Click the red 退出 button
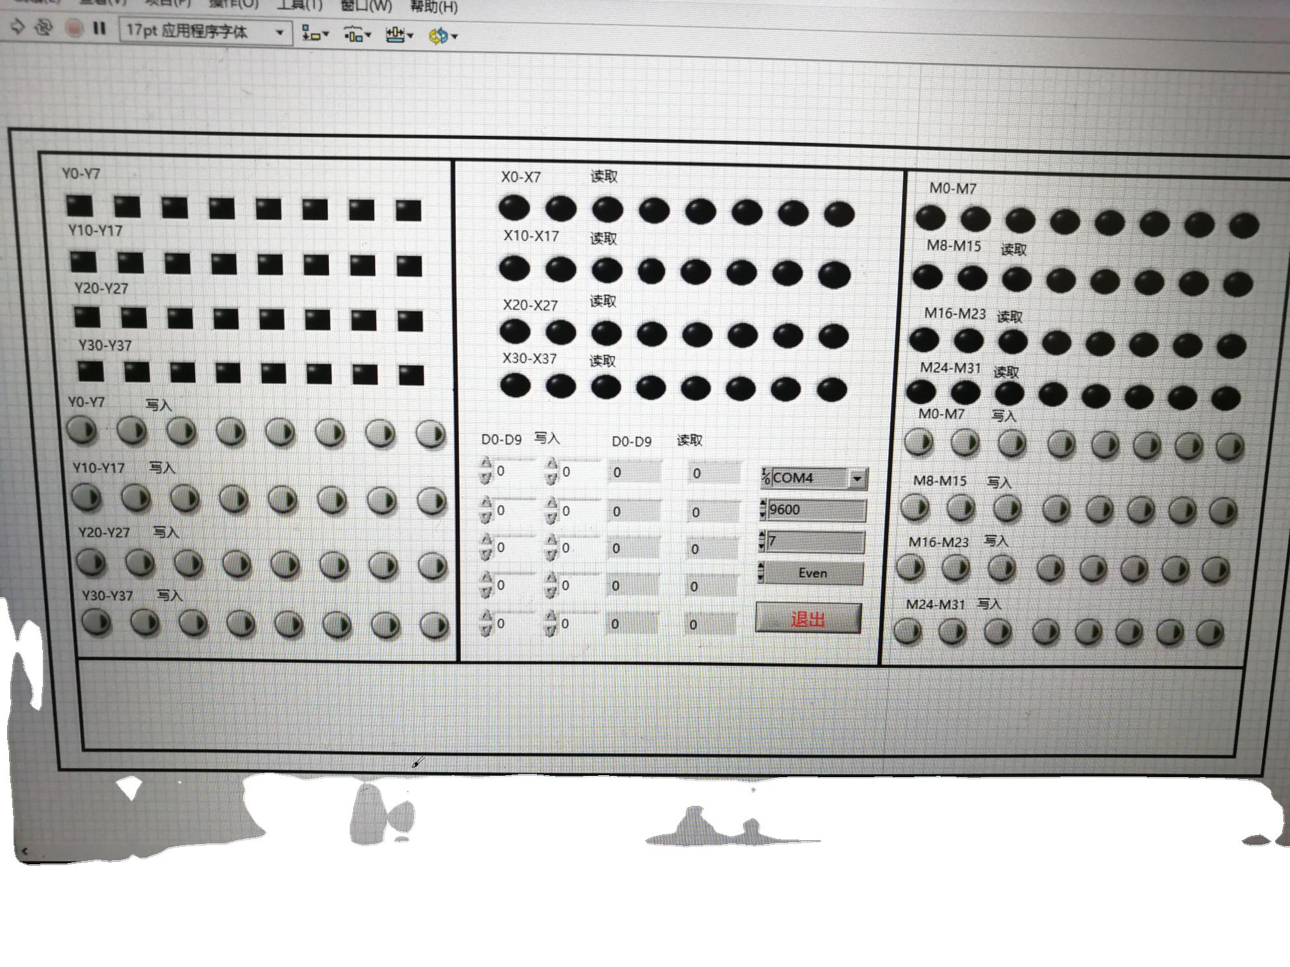The image size is (1290, 967). pyautogui.click(x=808, y=618)
